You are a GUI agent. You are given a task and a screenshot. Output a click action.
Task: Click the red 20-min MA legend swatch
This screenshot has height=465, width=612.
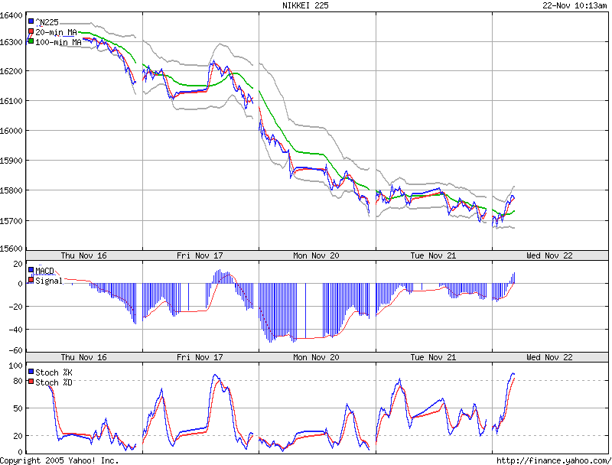click(31, 31)
